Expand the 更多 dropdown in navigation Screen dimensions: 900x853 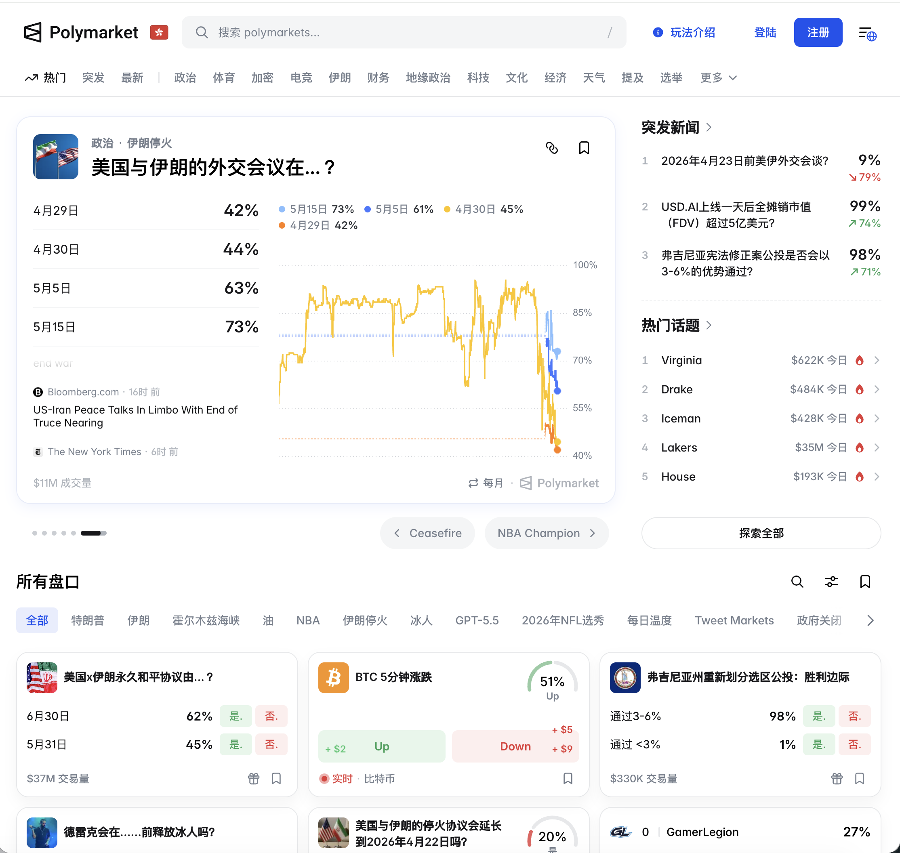tap(718, 78)
